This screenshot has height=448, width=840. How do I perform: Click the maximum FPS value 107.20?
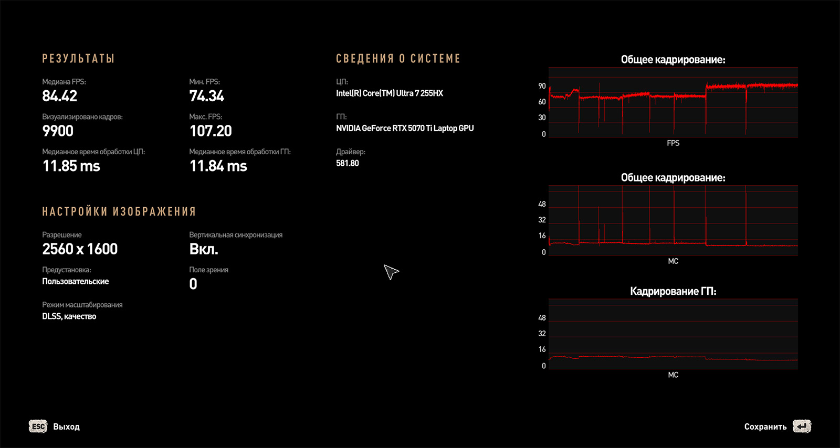click(211, 131)
